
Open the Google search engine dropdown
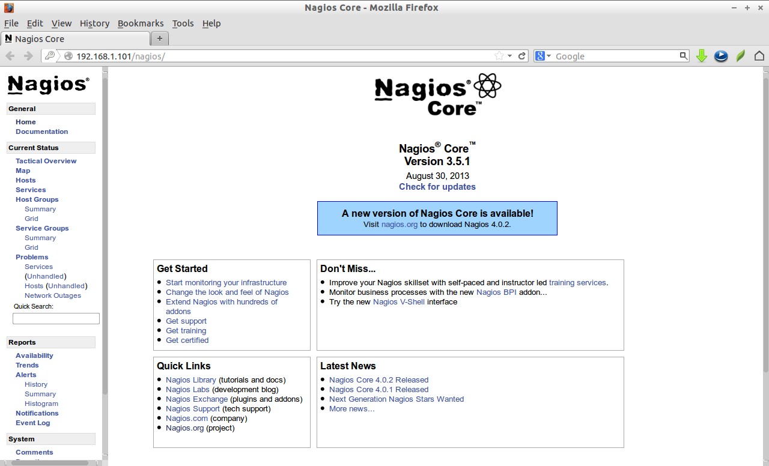(543, 56)
